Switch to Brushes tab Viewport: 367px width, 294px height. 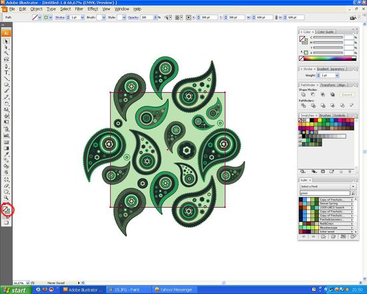pyautogui.click(x=325, y=116)
